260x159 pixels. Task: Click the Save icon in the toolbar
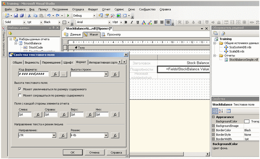pos(16,16)
